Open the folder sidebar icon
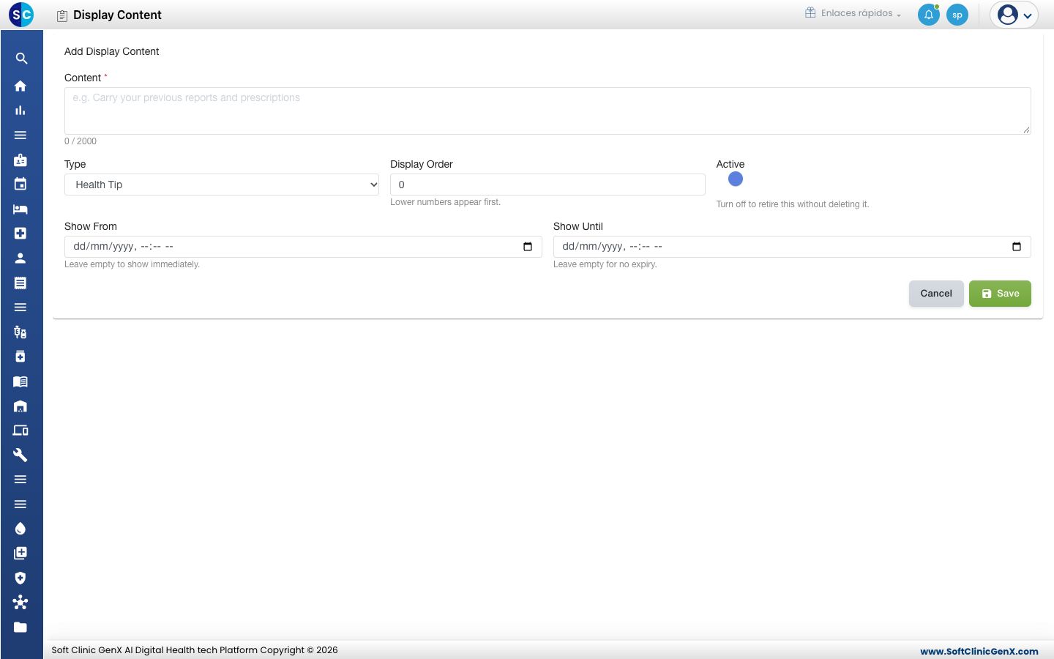The height and width of the screenshot is (659, 1054). click(x=20, y=627)
